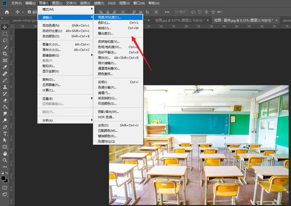Select the Pen tool
Image resolution: width=291 pixels, height=206 pixels.
click(5, 127)
